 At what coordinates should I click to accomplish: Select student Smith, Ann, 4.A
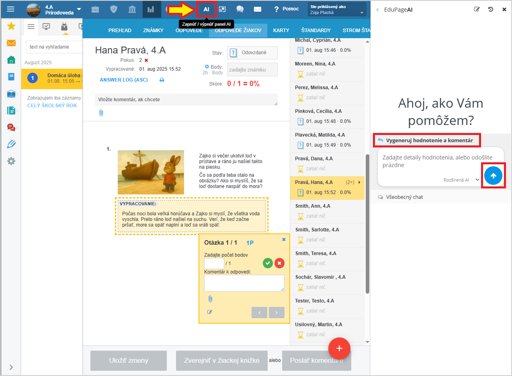point(327,212)
